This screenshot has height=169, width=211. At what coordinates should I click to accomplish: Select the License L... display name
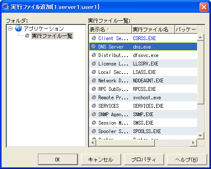point(113,64)
